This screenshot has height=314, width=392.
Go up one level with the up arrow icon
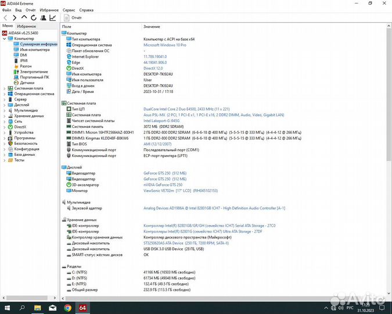24,17
